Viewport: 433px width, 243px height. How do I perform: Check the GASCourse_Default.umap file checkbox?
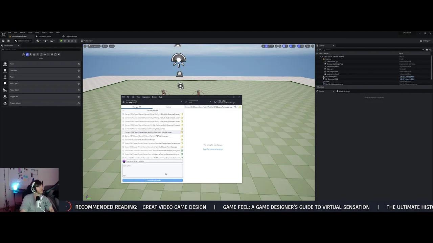123,129
